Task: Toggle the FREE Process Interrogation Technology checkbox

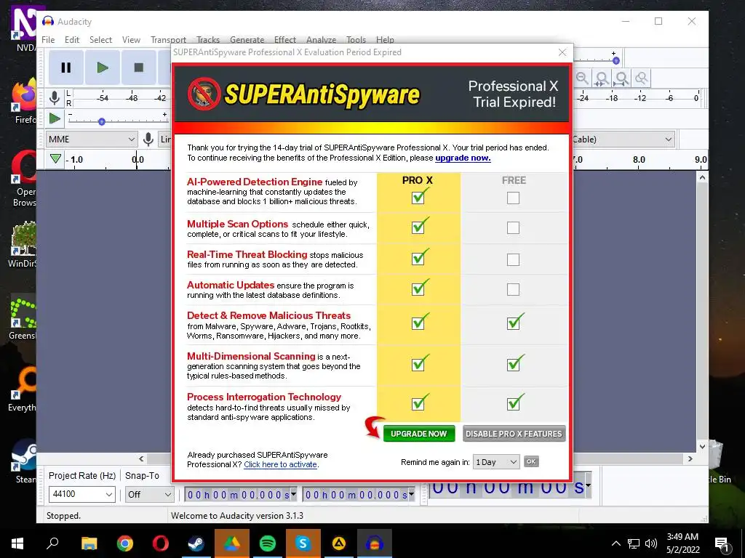Action: coord(513,403)
